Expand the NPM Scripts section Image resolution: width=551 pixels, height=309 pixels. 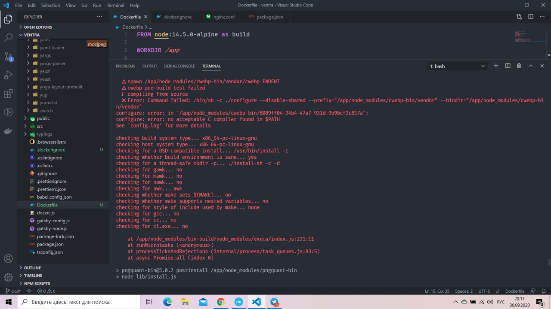62,283
